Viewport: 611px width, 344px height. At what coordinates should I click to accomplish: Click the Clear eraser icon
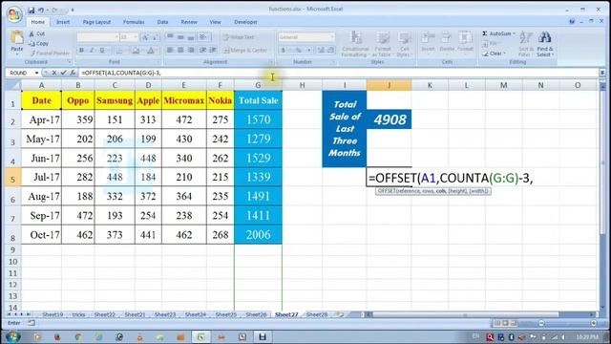(485, 54)
